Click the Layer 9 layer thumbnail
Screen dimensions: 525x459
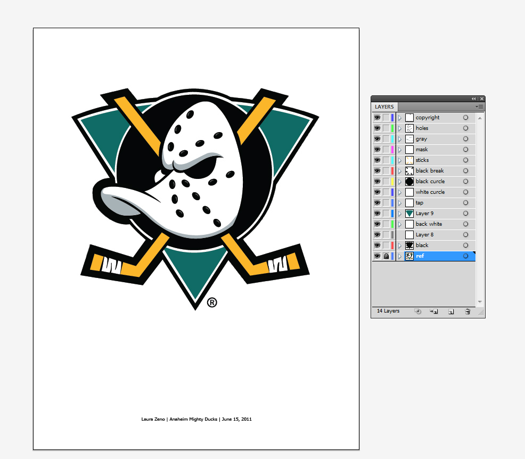[x=409, y=213]
